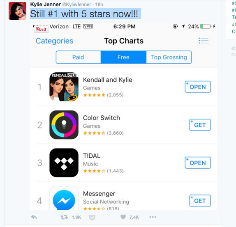Click the Pocket save icon under tweet

(x=92, y=218)
